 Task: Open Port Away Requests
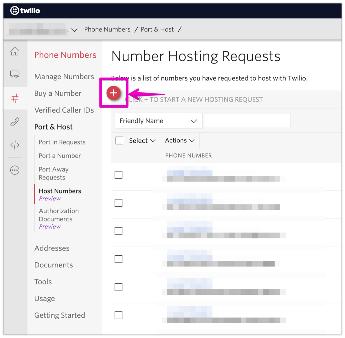[54, 173]
